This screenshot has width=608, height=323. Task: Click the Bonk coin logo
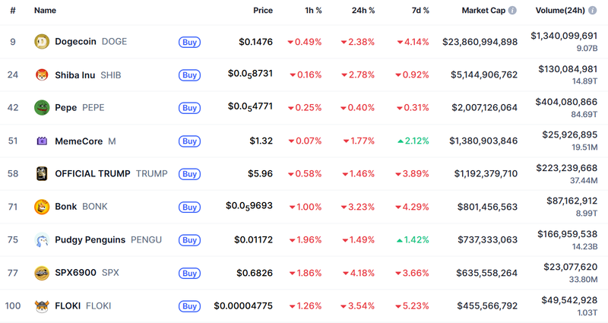coord(42,207)
